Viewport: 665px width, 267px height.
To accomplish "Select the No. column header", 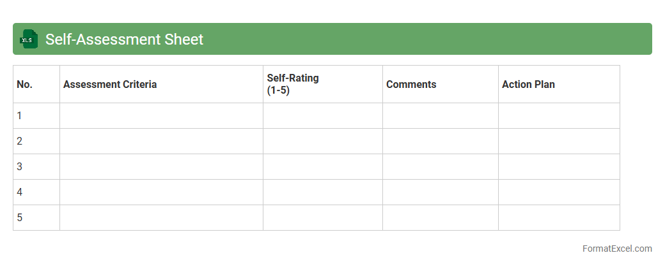I will 36,84.
